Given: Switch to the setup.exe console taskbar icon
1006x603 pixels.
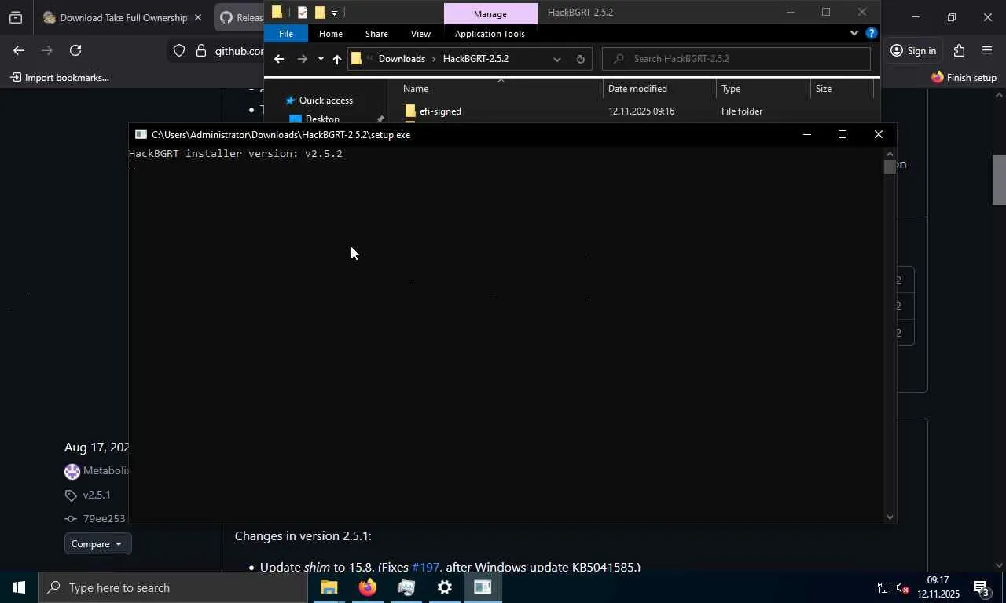Looking at the screenshot, I should coord(483,587).
